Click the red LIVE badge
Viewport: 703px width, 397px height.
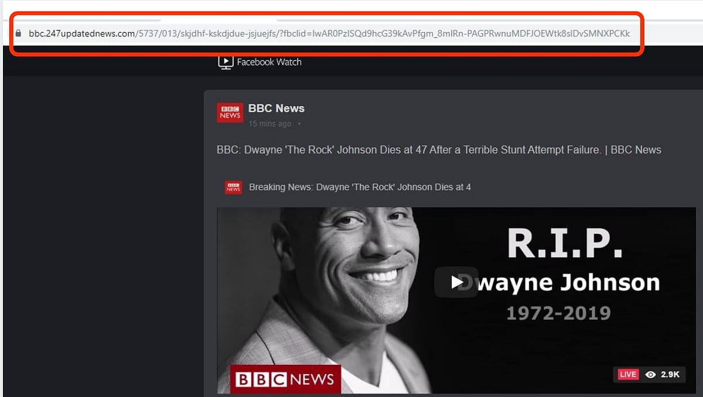click(x=627, y=375)
